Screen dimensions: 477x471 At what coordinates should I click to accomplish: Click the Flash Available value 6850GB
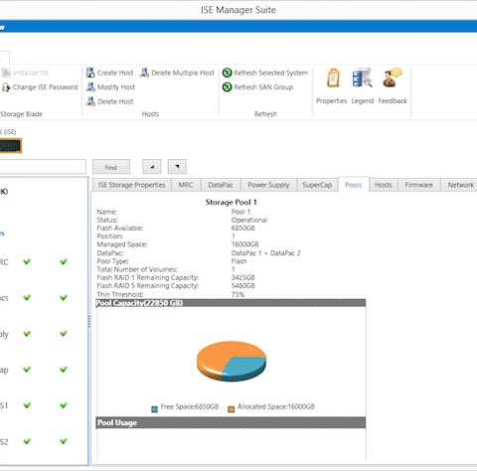coord(243,229)
